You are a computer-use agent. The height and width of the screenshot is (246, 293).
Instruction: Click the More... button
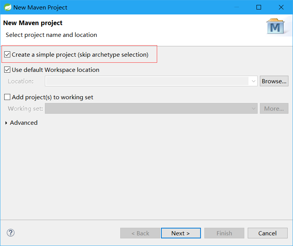(274, 108)
